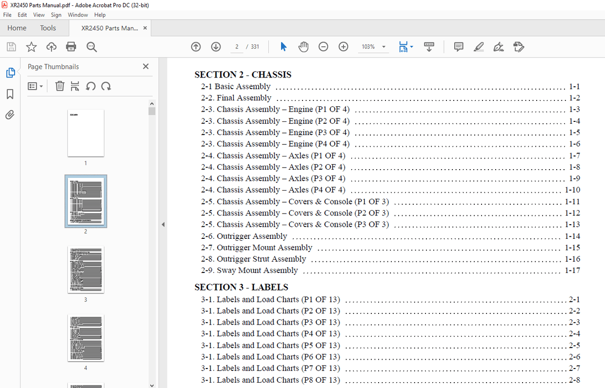Toggle the Attachments paperclip panel
Image resolution: width=605 pixels, height=388 pixels.
tap(10, 115)
